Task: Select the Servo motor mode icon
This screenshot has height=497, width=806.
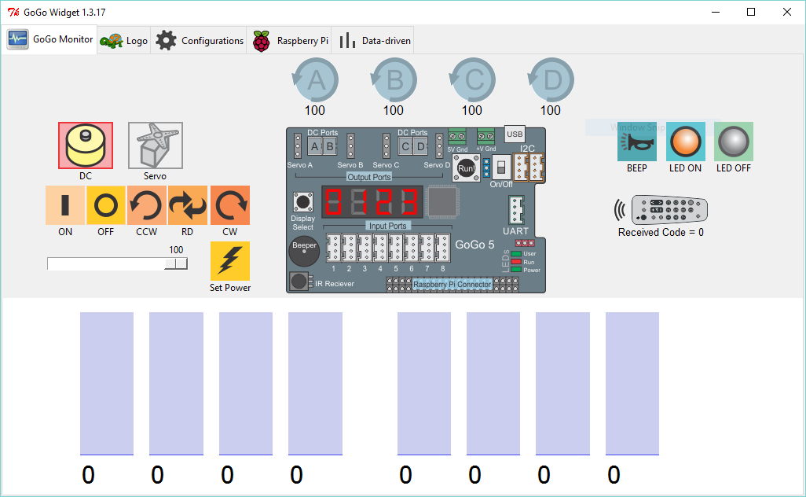Action: (156, 145)
